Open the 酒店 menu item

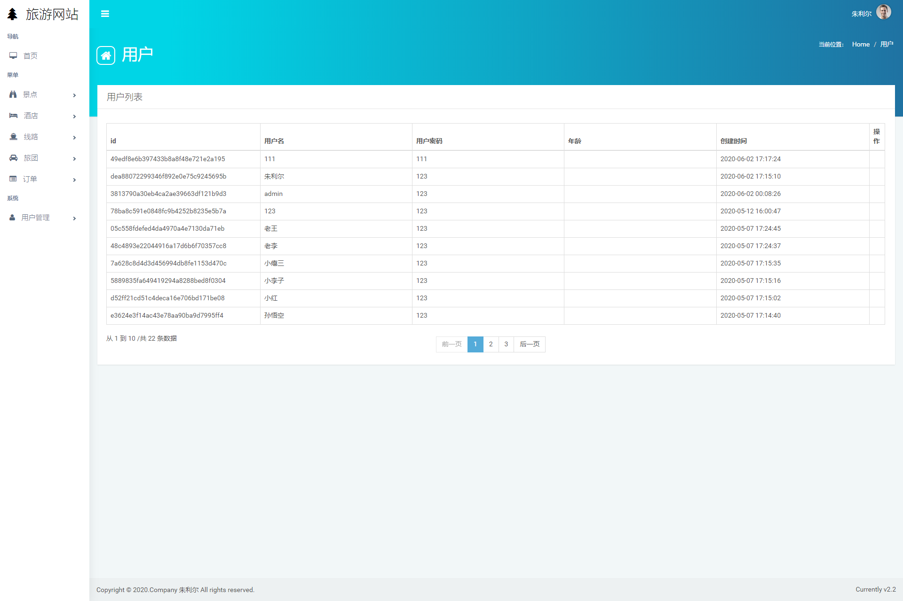pyautogui.click(x=31, y=116)
